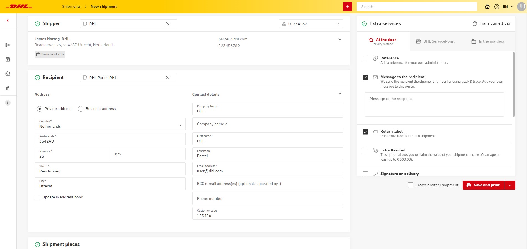This screenshot has height=249, width=527.
Task: Click the address book icon in the shipper field
Action: [x=85, y=24]
